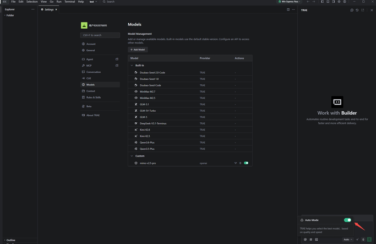The image size is (376, 244).
Task: Click the Add Model button
Action: coord(138,50)
